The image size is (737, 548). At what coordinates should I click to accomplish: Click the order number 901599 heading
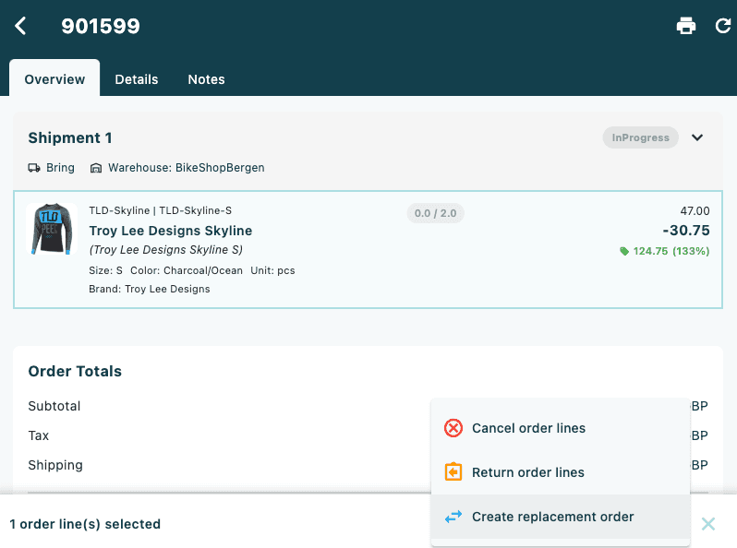point(101,26)
